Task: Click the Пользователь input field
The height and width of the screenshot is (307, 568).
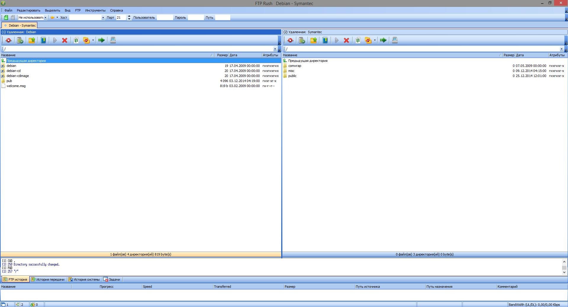Action: point(165,17)
